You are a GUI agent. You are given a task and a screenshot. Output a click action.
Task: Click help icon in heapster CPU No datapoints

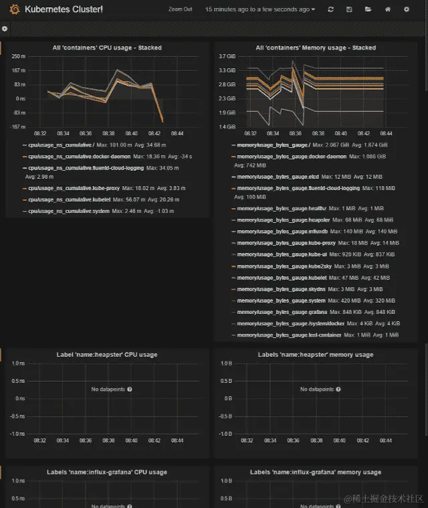click(x=130, y=389)
